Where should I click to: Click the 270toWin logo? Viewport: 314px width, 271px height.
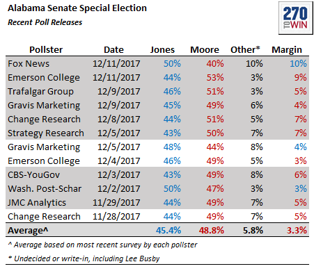(296, 18)
